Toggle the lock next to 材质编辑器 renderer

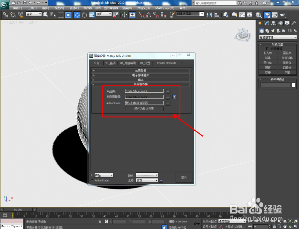[x=174, y=97]
